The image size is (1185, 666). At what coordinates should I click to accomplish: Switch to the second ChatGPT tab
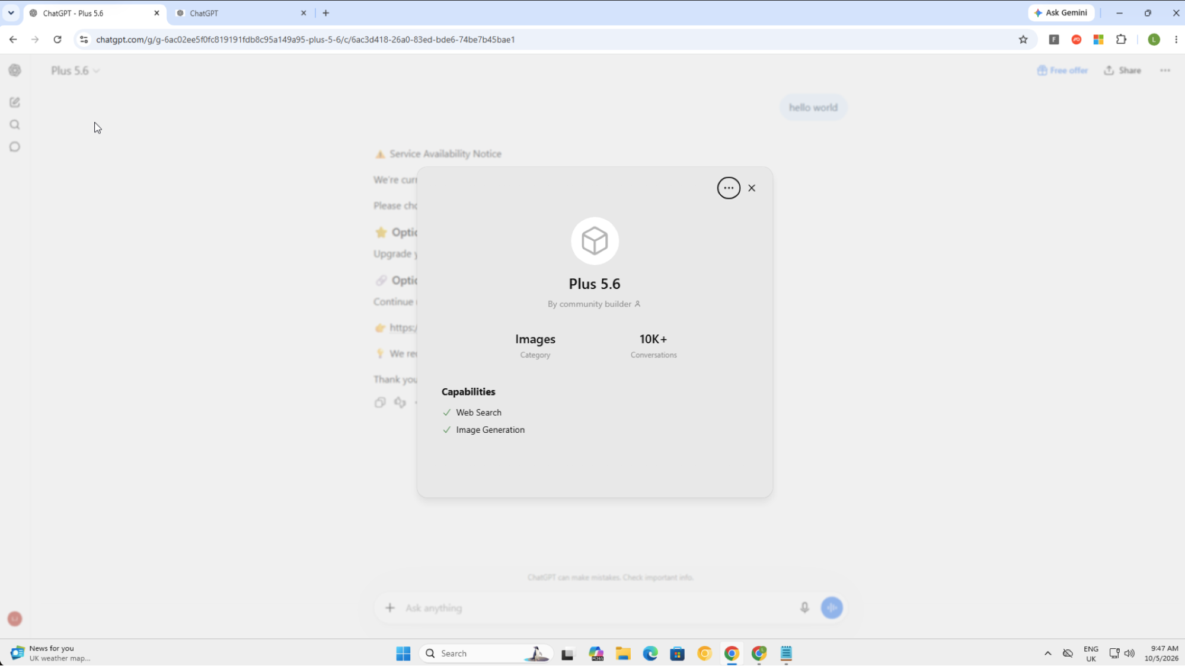[x=240, y=13]
